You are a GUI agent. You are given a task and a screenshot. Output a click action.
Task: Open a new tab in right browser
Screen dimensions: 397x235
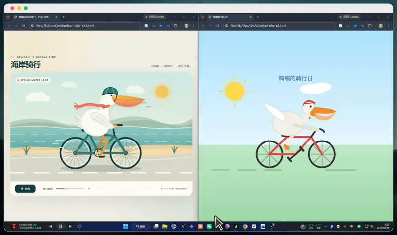click(258, 17)
